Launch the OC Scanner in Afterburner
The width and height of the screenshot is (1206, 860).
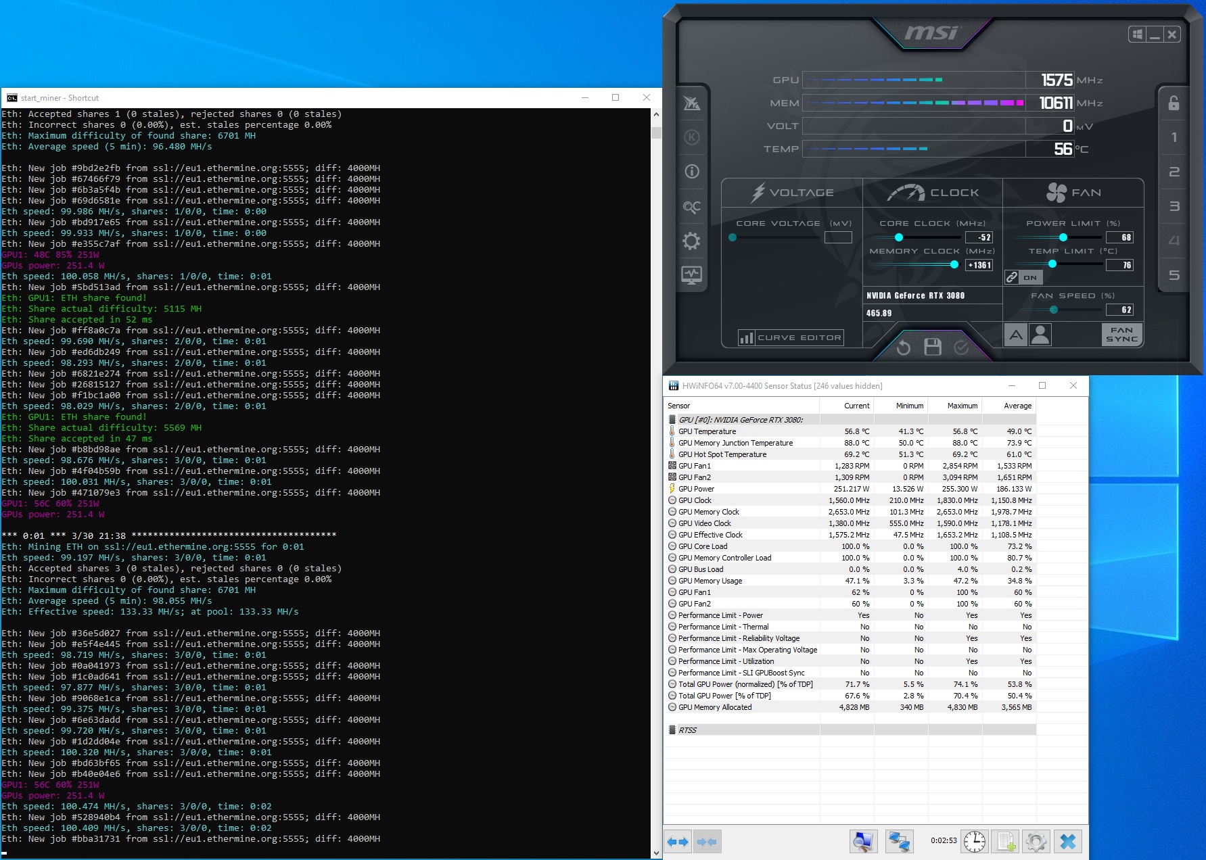point(691,206)
